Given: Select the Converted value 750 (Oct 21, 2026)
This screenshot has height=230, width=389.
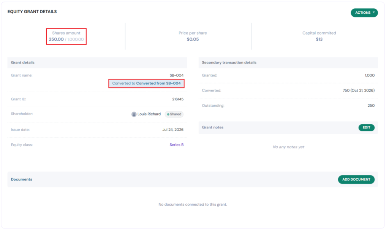Looking at the screenshot, I should coord(359,90).
